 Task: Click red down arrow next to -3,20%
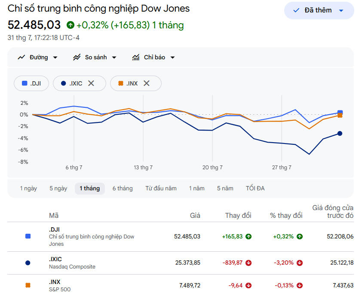(300, 263)
